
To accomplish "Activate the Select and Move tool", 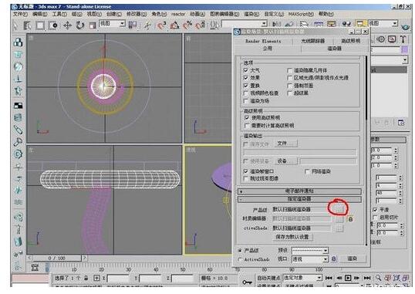I will [67, 25].
